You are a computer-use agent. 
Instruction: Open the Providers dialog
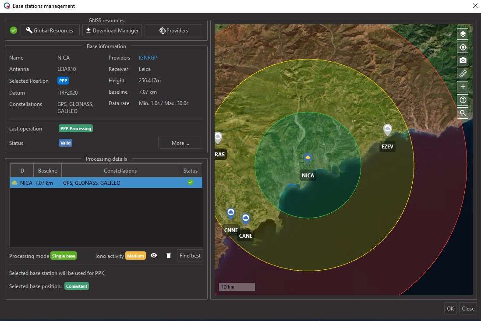[173, 30]
